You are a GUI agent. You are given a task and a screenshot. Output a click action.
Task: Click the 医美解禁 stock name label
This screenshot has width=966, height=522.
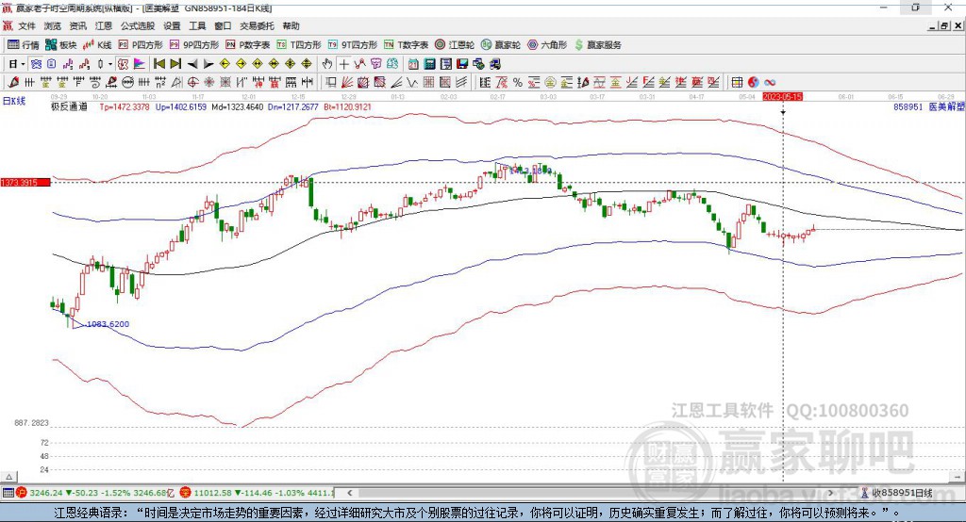[946, 106]
